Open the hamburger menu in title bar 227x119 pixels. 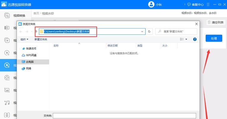pos(208,4)
